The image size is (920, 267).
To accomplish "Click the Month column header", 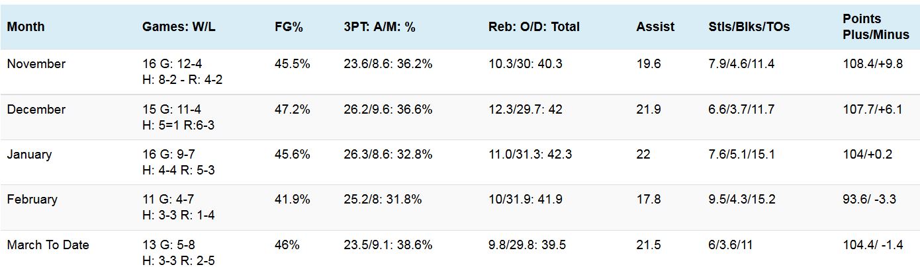I will coord(26,27).
